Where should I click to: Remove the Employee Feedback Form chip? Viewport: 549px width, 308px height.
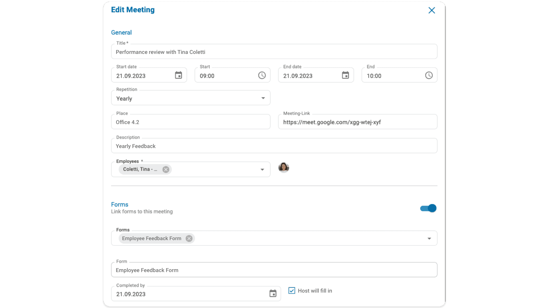(x=189, y=238)
